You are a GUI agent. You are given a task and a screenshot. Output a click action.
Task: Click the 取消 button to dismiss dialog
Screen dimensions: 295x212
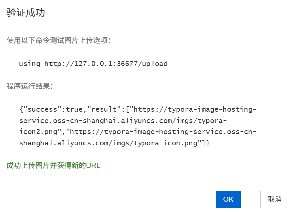point(275,199)
